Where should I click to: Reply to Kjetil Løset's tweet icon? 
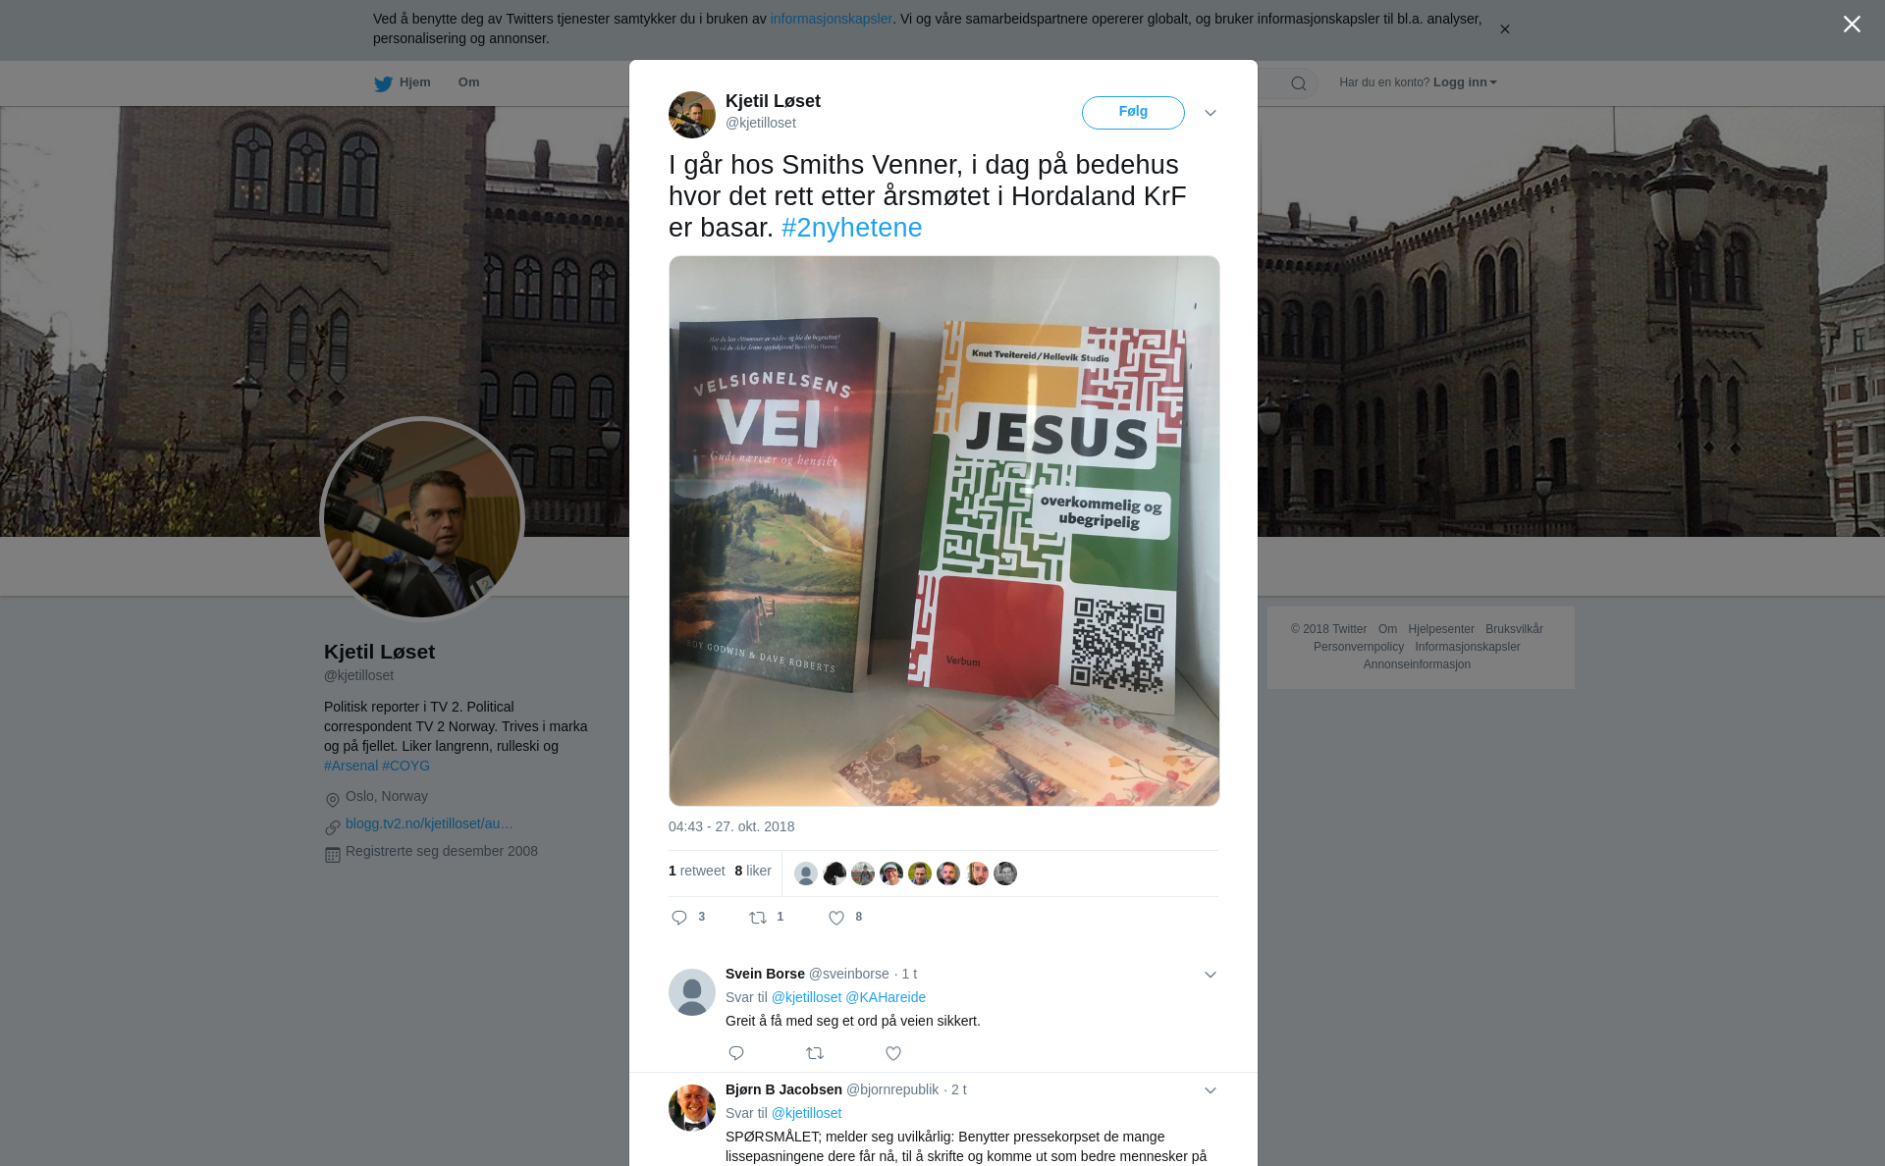(679, 918)
